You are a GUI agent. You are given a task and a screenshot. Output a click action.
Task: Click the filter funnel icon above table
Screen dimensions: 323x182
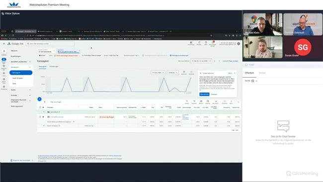45,102
